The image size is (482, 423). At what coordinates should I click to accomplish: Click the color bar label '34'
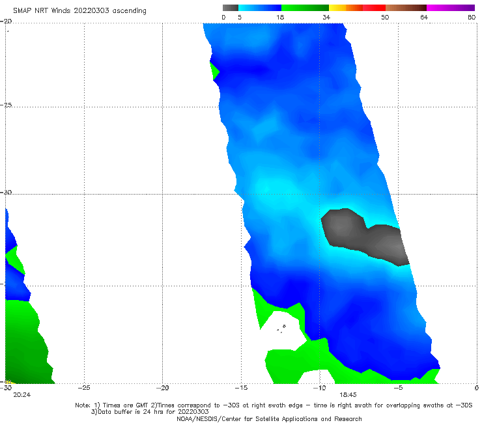[x=326, y=18]
